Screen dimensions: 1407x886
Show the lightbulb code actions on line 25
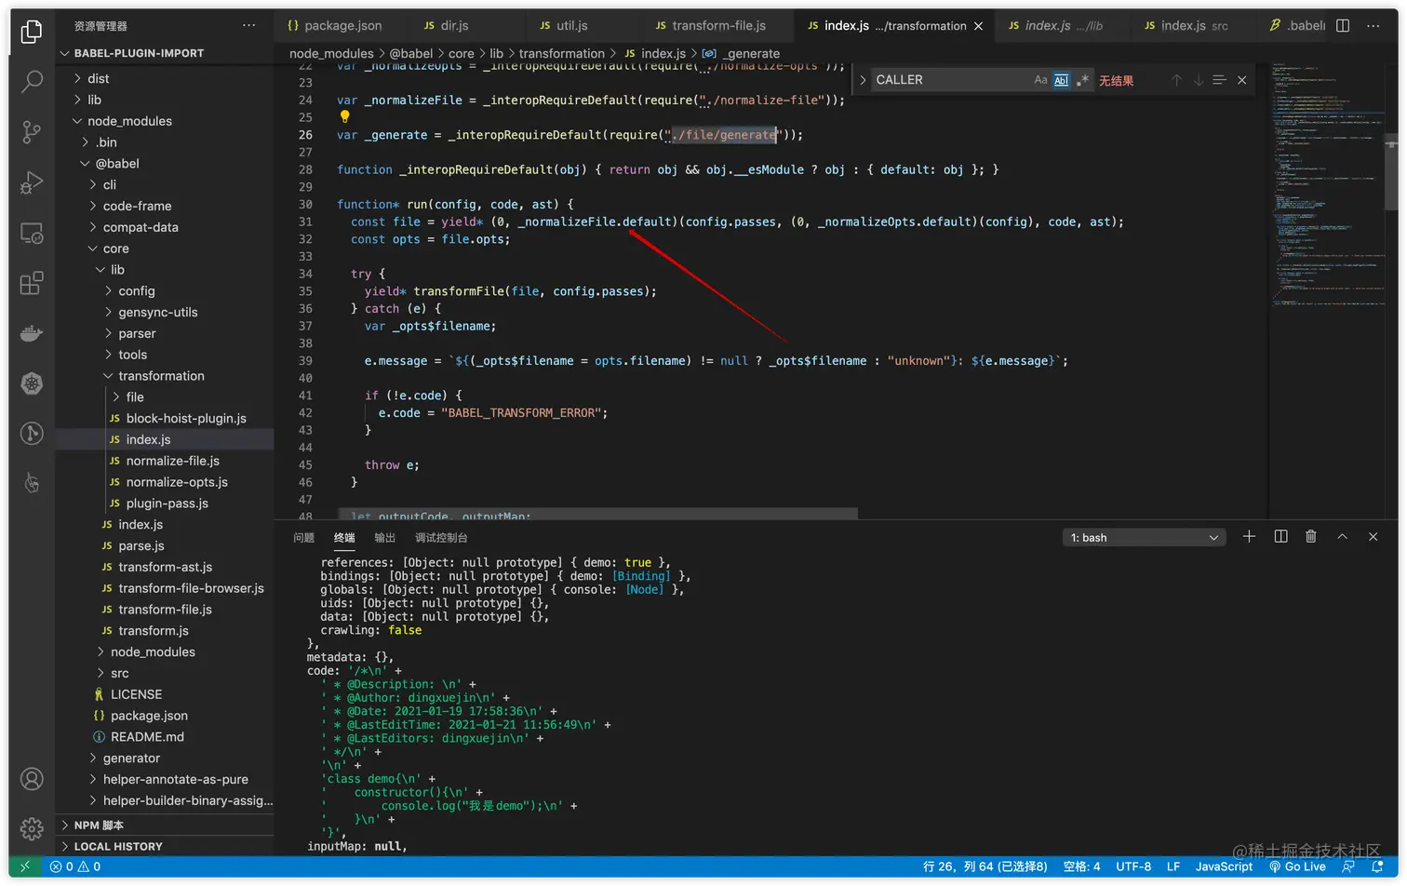click(344, 117)
